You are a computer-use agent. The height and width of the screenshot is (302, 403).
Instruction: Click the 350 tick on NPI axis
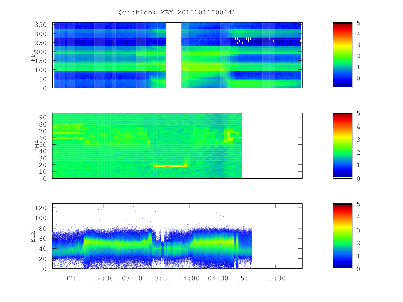41,25
